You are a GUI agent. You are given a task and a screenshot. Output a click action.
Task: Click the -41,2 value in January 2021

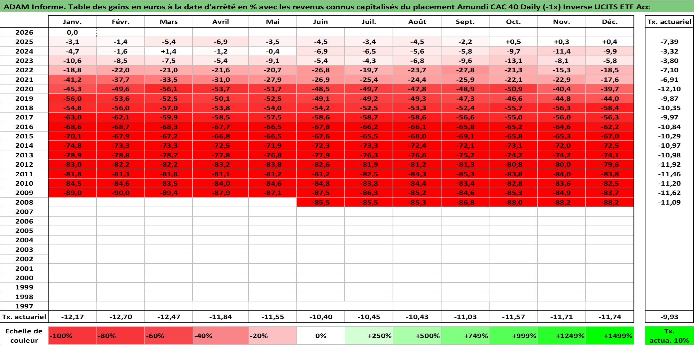(73, 80)
